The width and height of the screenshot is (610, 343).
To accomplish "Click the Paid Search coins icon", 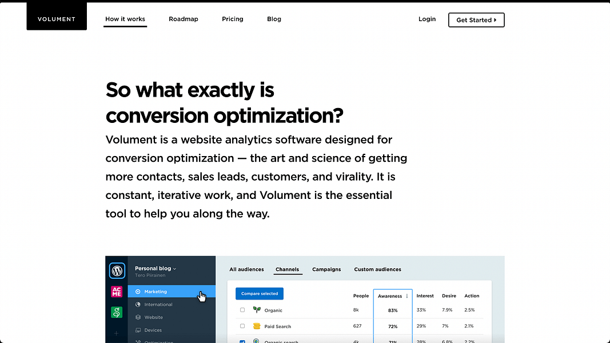I will tap(257, 326).
